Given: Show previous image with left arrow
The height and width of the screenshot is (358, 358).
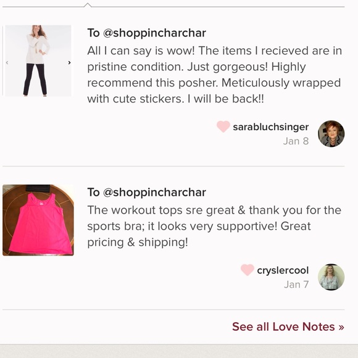Looking at the screenshot, I should point(7,62).
